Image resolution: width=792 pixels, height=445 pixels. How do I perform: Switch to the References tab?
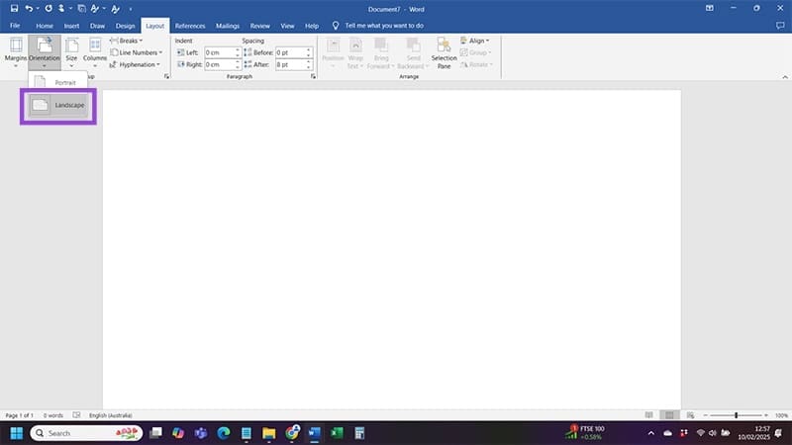[189, 25]
